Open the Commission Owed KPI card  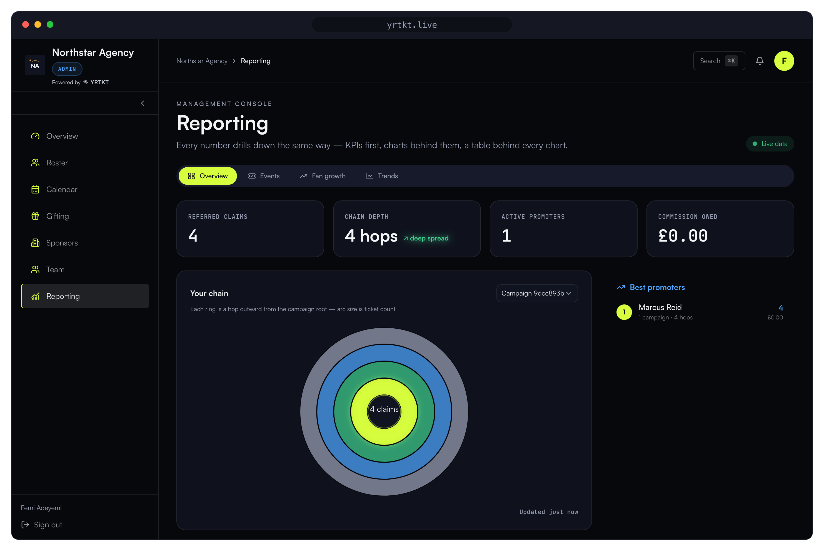720,229
